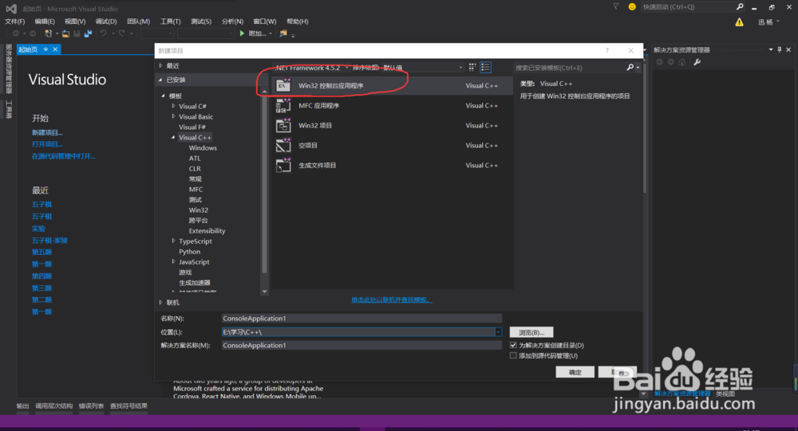
Task: Expand the Visual Basic tree node
Action: pos(173,116)
